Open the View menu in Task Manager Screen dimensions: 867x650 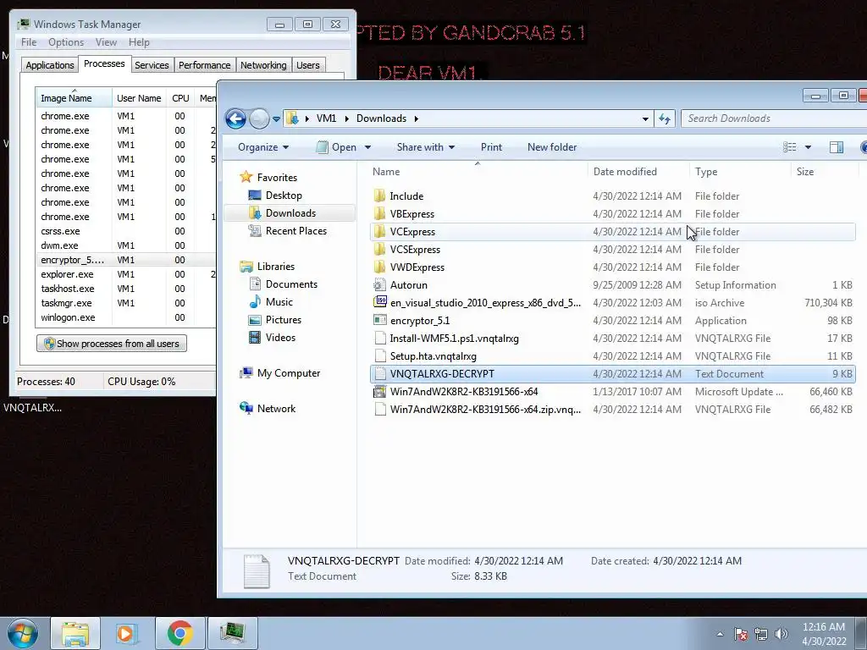pyautogui.click(x=106, y=42)
